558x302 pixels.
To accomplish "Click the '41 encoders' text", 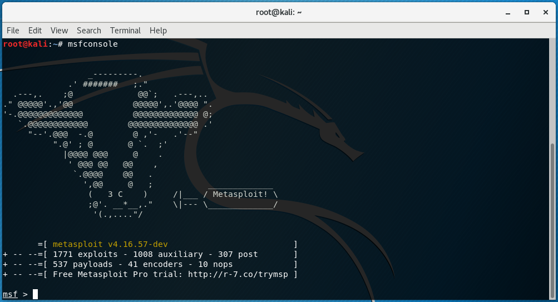I will coord(156,264).
